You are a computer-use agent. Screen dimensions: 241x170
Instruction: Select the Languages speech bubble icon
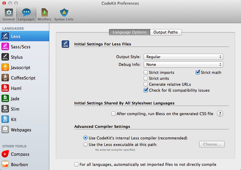coord(26,12)
